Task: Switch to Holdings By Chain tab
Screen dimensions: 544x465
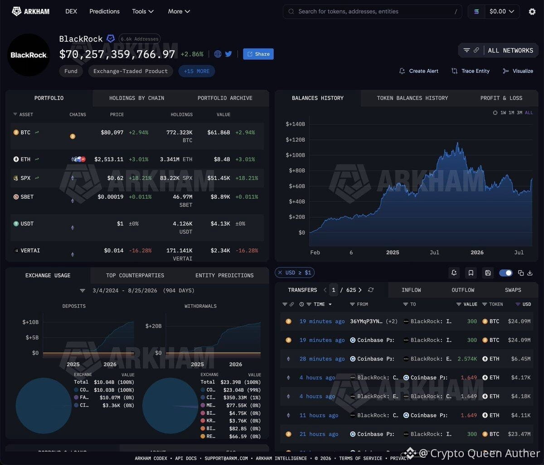Action: tap(136, 98)
